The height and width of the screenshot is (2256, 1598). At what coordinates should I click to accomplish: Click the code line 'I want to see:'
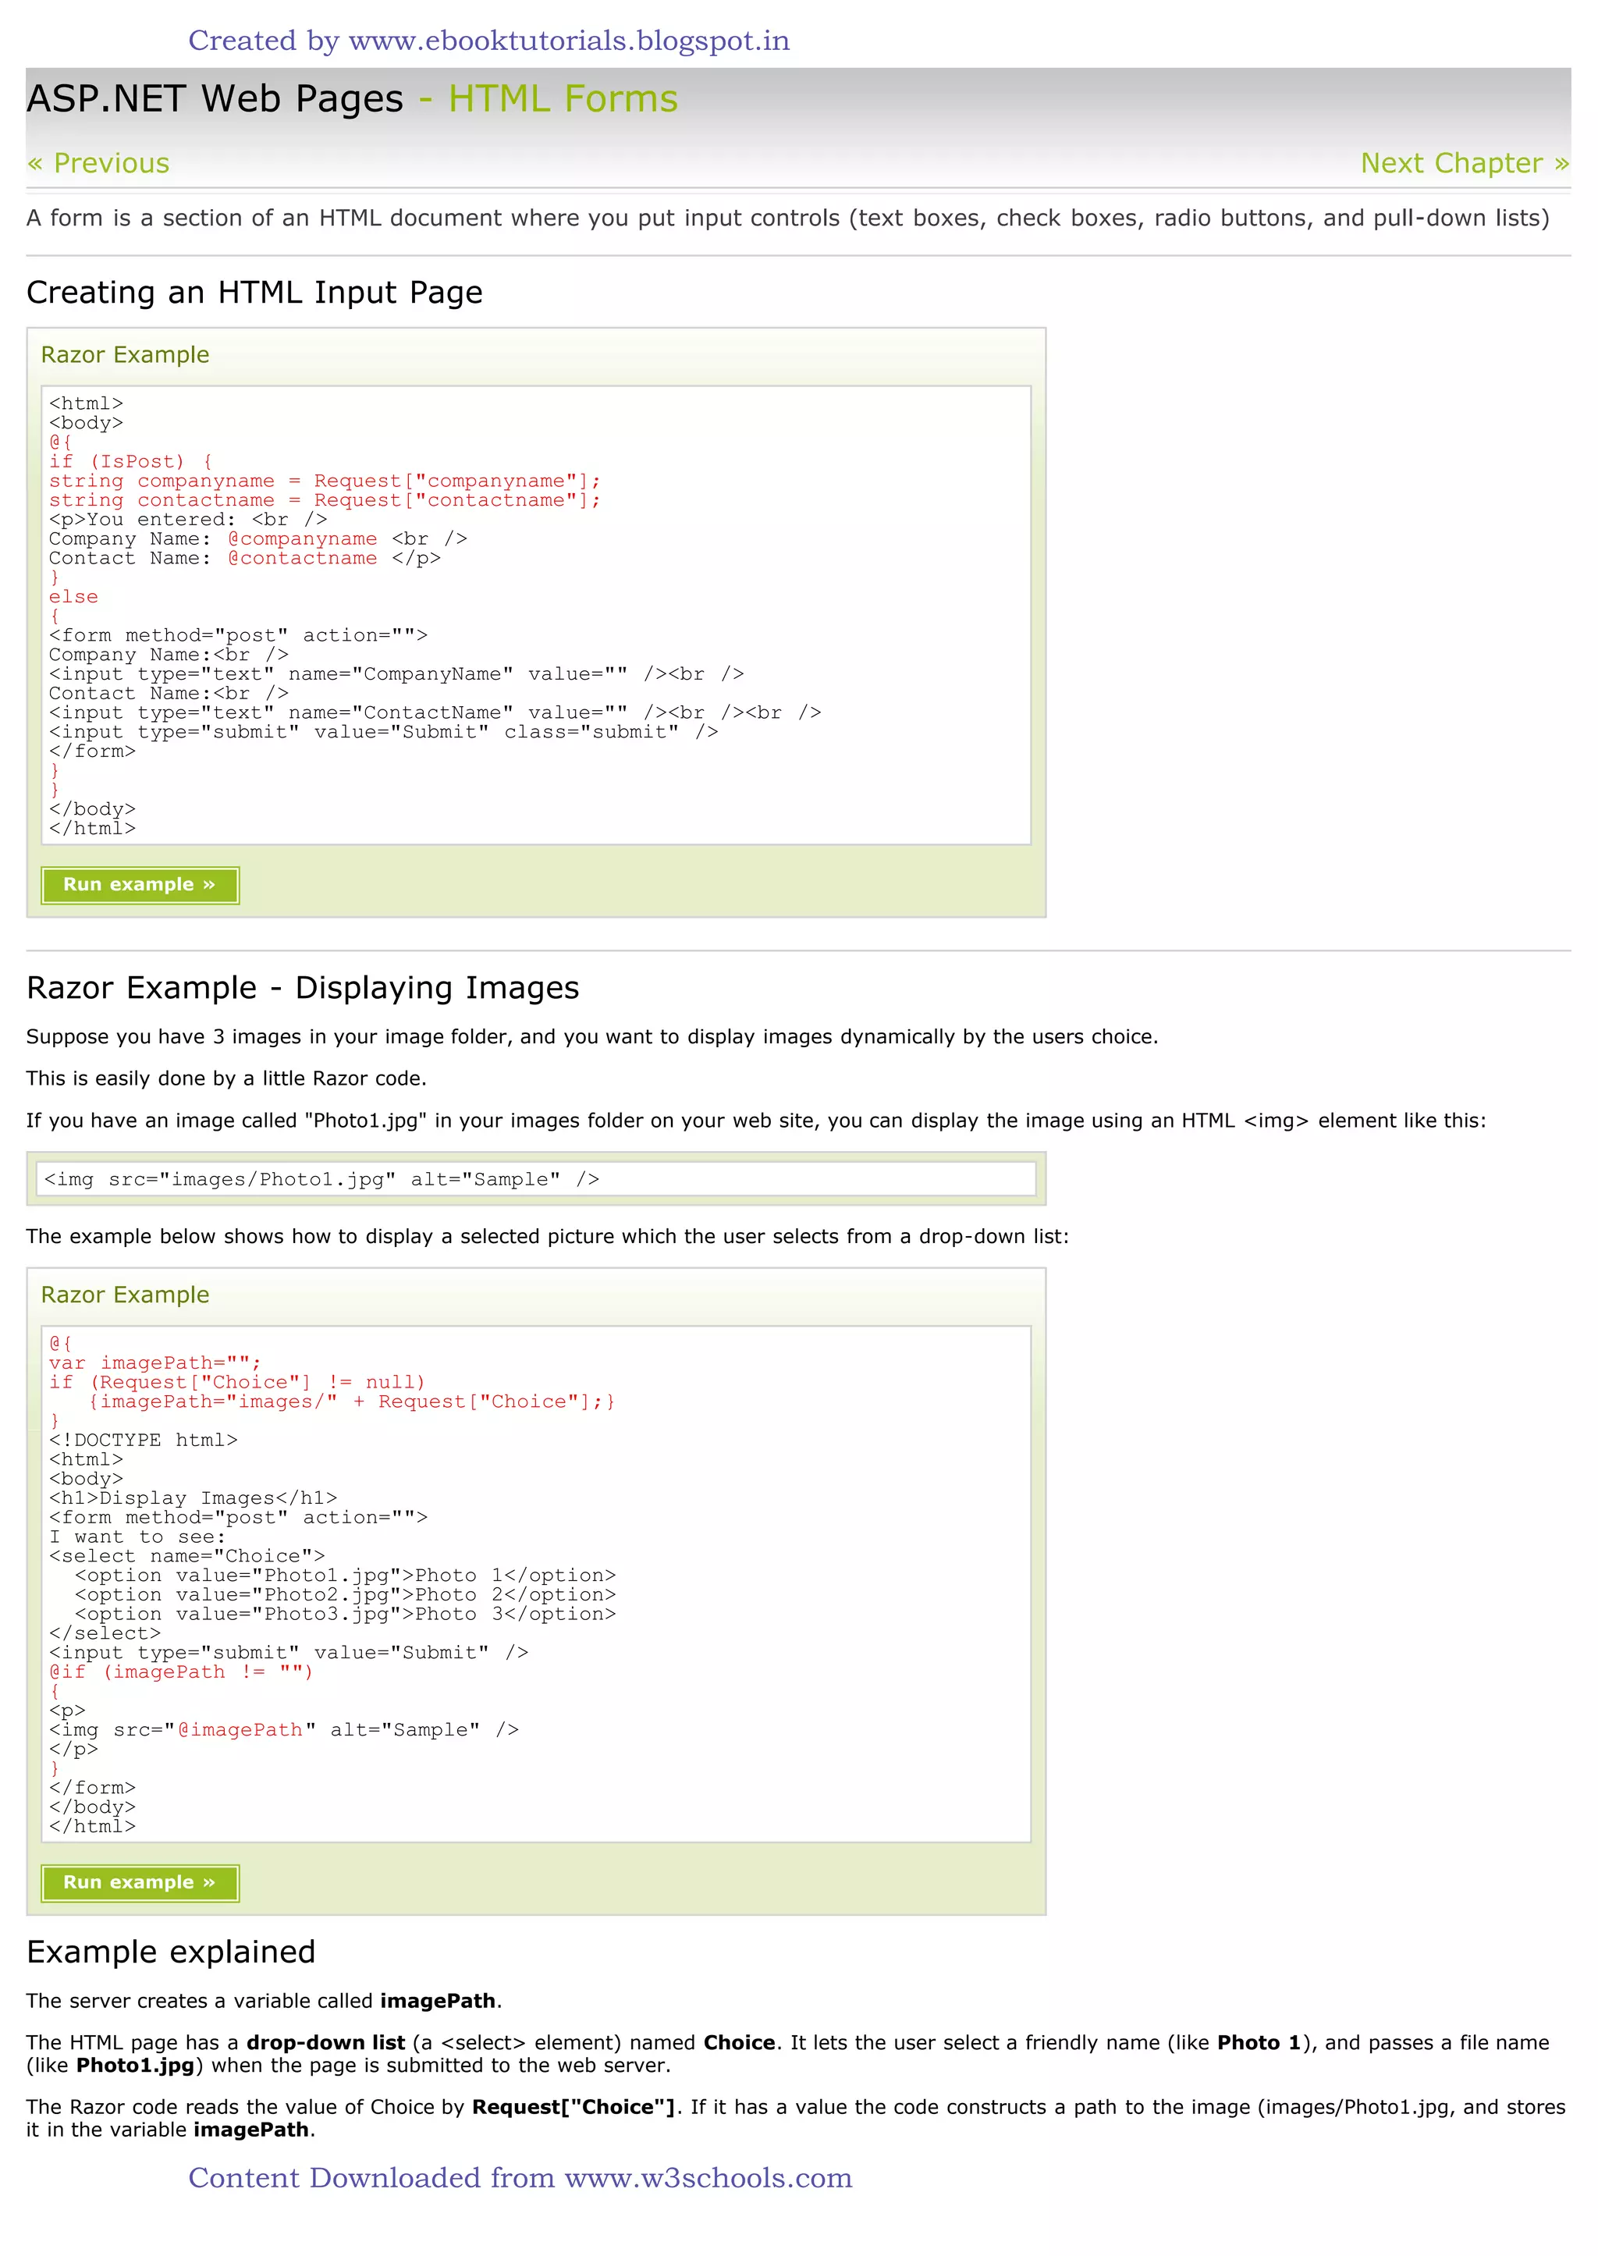[138, 1537]
